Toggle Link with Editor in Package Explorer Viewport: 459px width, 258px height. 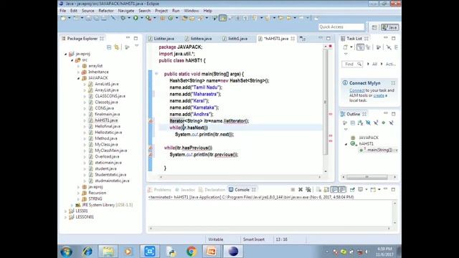[117, 47]
